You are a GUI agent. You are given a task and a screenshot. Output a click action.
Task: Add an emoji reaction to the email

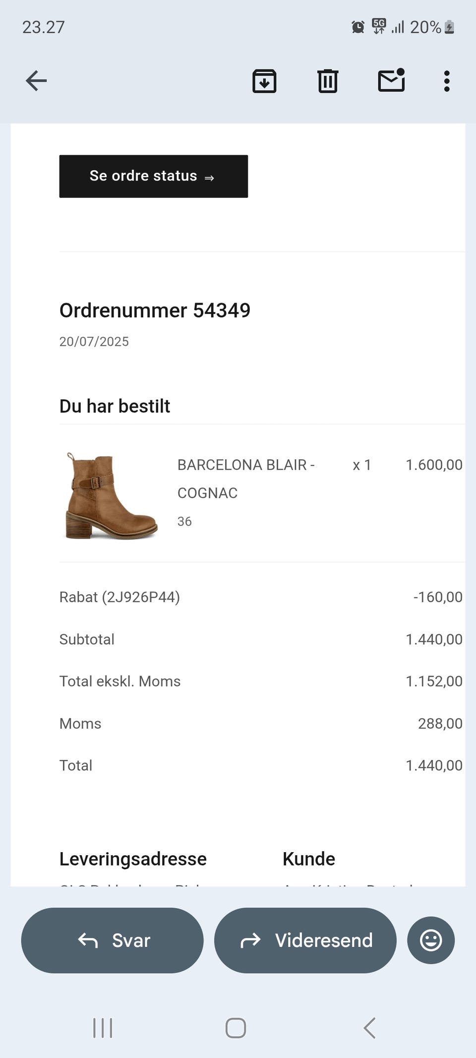pyautogui.click(x=431, y=940)
